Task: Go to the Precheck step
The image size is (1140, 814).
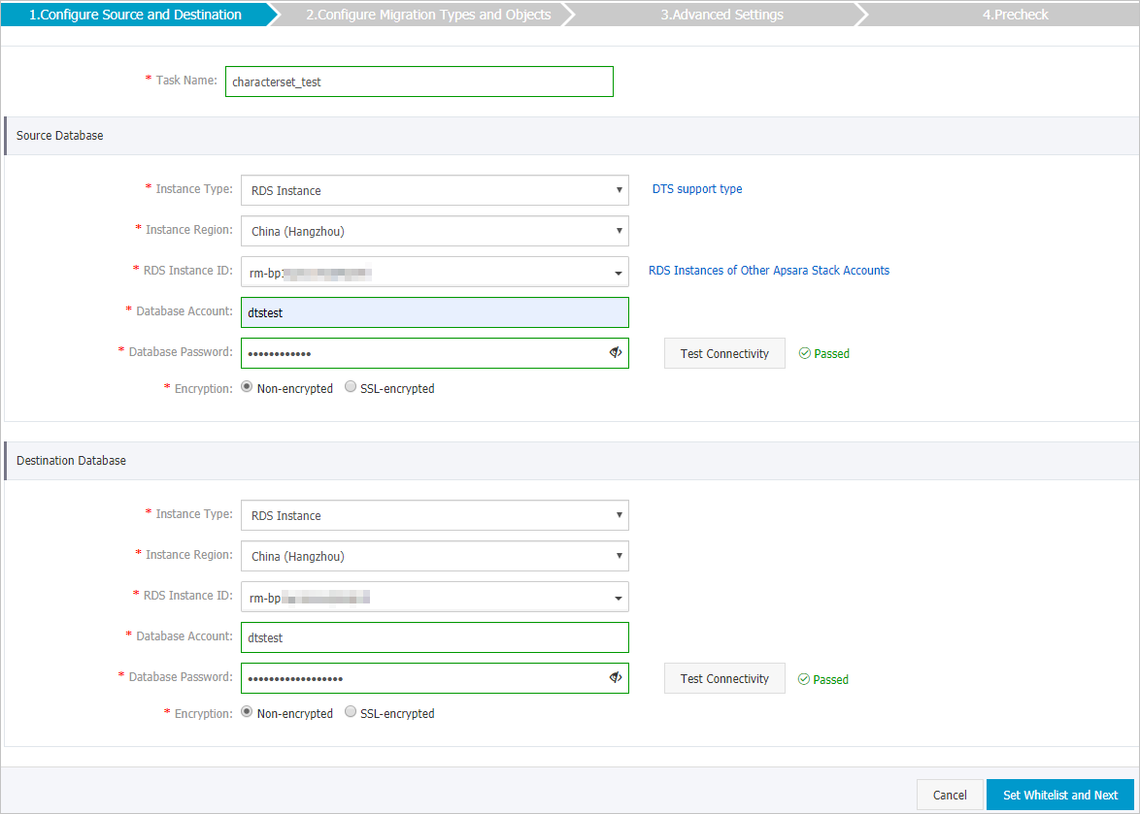Action: click(1015, 14)
